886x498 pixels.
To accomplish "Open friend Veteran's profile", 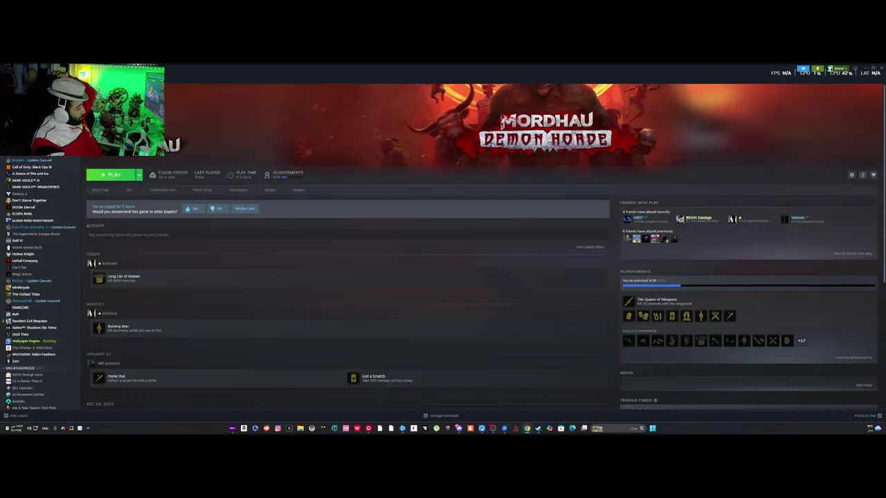I will (797, 218).
